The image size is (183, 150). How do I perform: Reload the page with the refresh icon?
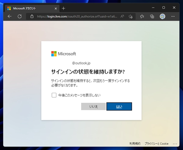click(x=20, y=16)
